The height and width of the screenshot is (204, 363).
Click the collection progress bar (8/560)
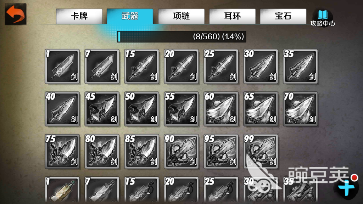(182, 36)
